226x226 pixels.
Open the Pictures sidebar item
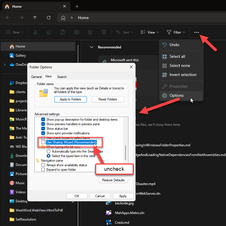tap(18, 174)
